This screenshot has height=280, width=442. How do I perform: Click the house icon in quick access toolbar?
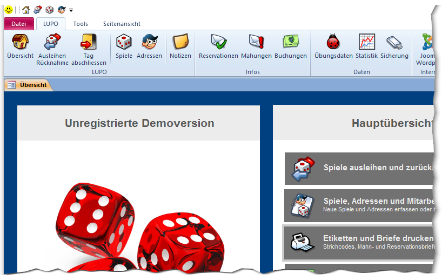25,10
